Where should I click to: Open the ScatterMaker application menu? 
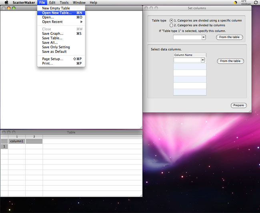coord(24,2)
